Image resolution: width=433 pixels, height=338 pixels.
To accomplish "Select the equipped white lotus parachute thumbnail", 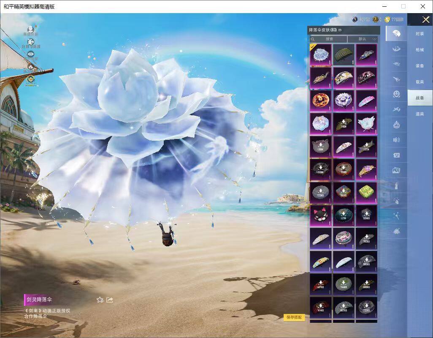I will pyautogui.click(x=321, y=54).
